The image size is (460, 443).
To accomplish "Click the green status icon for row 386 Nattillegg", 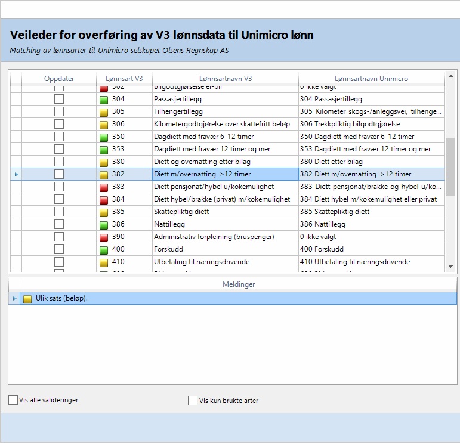I will click(104, 225).
